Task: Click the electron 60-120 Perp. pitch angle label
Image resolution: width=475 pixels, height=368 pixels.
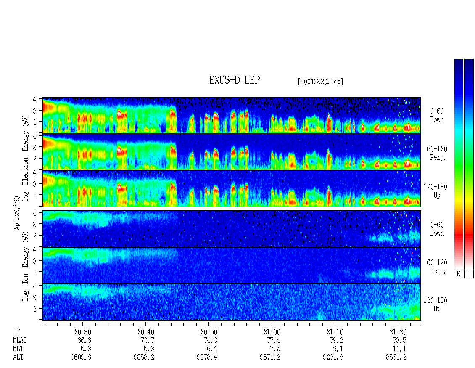Action: click(x=437, y=153)
